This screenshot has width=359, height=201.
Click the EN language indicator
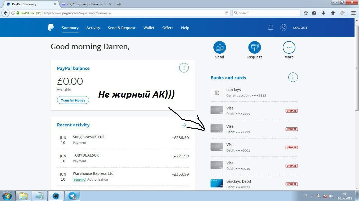click(x=305, y=195)
